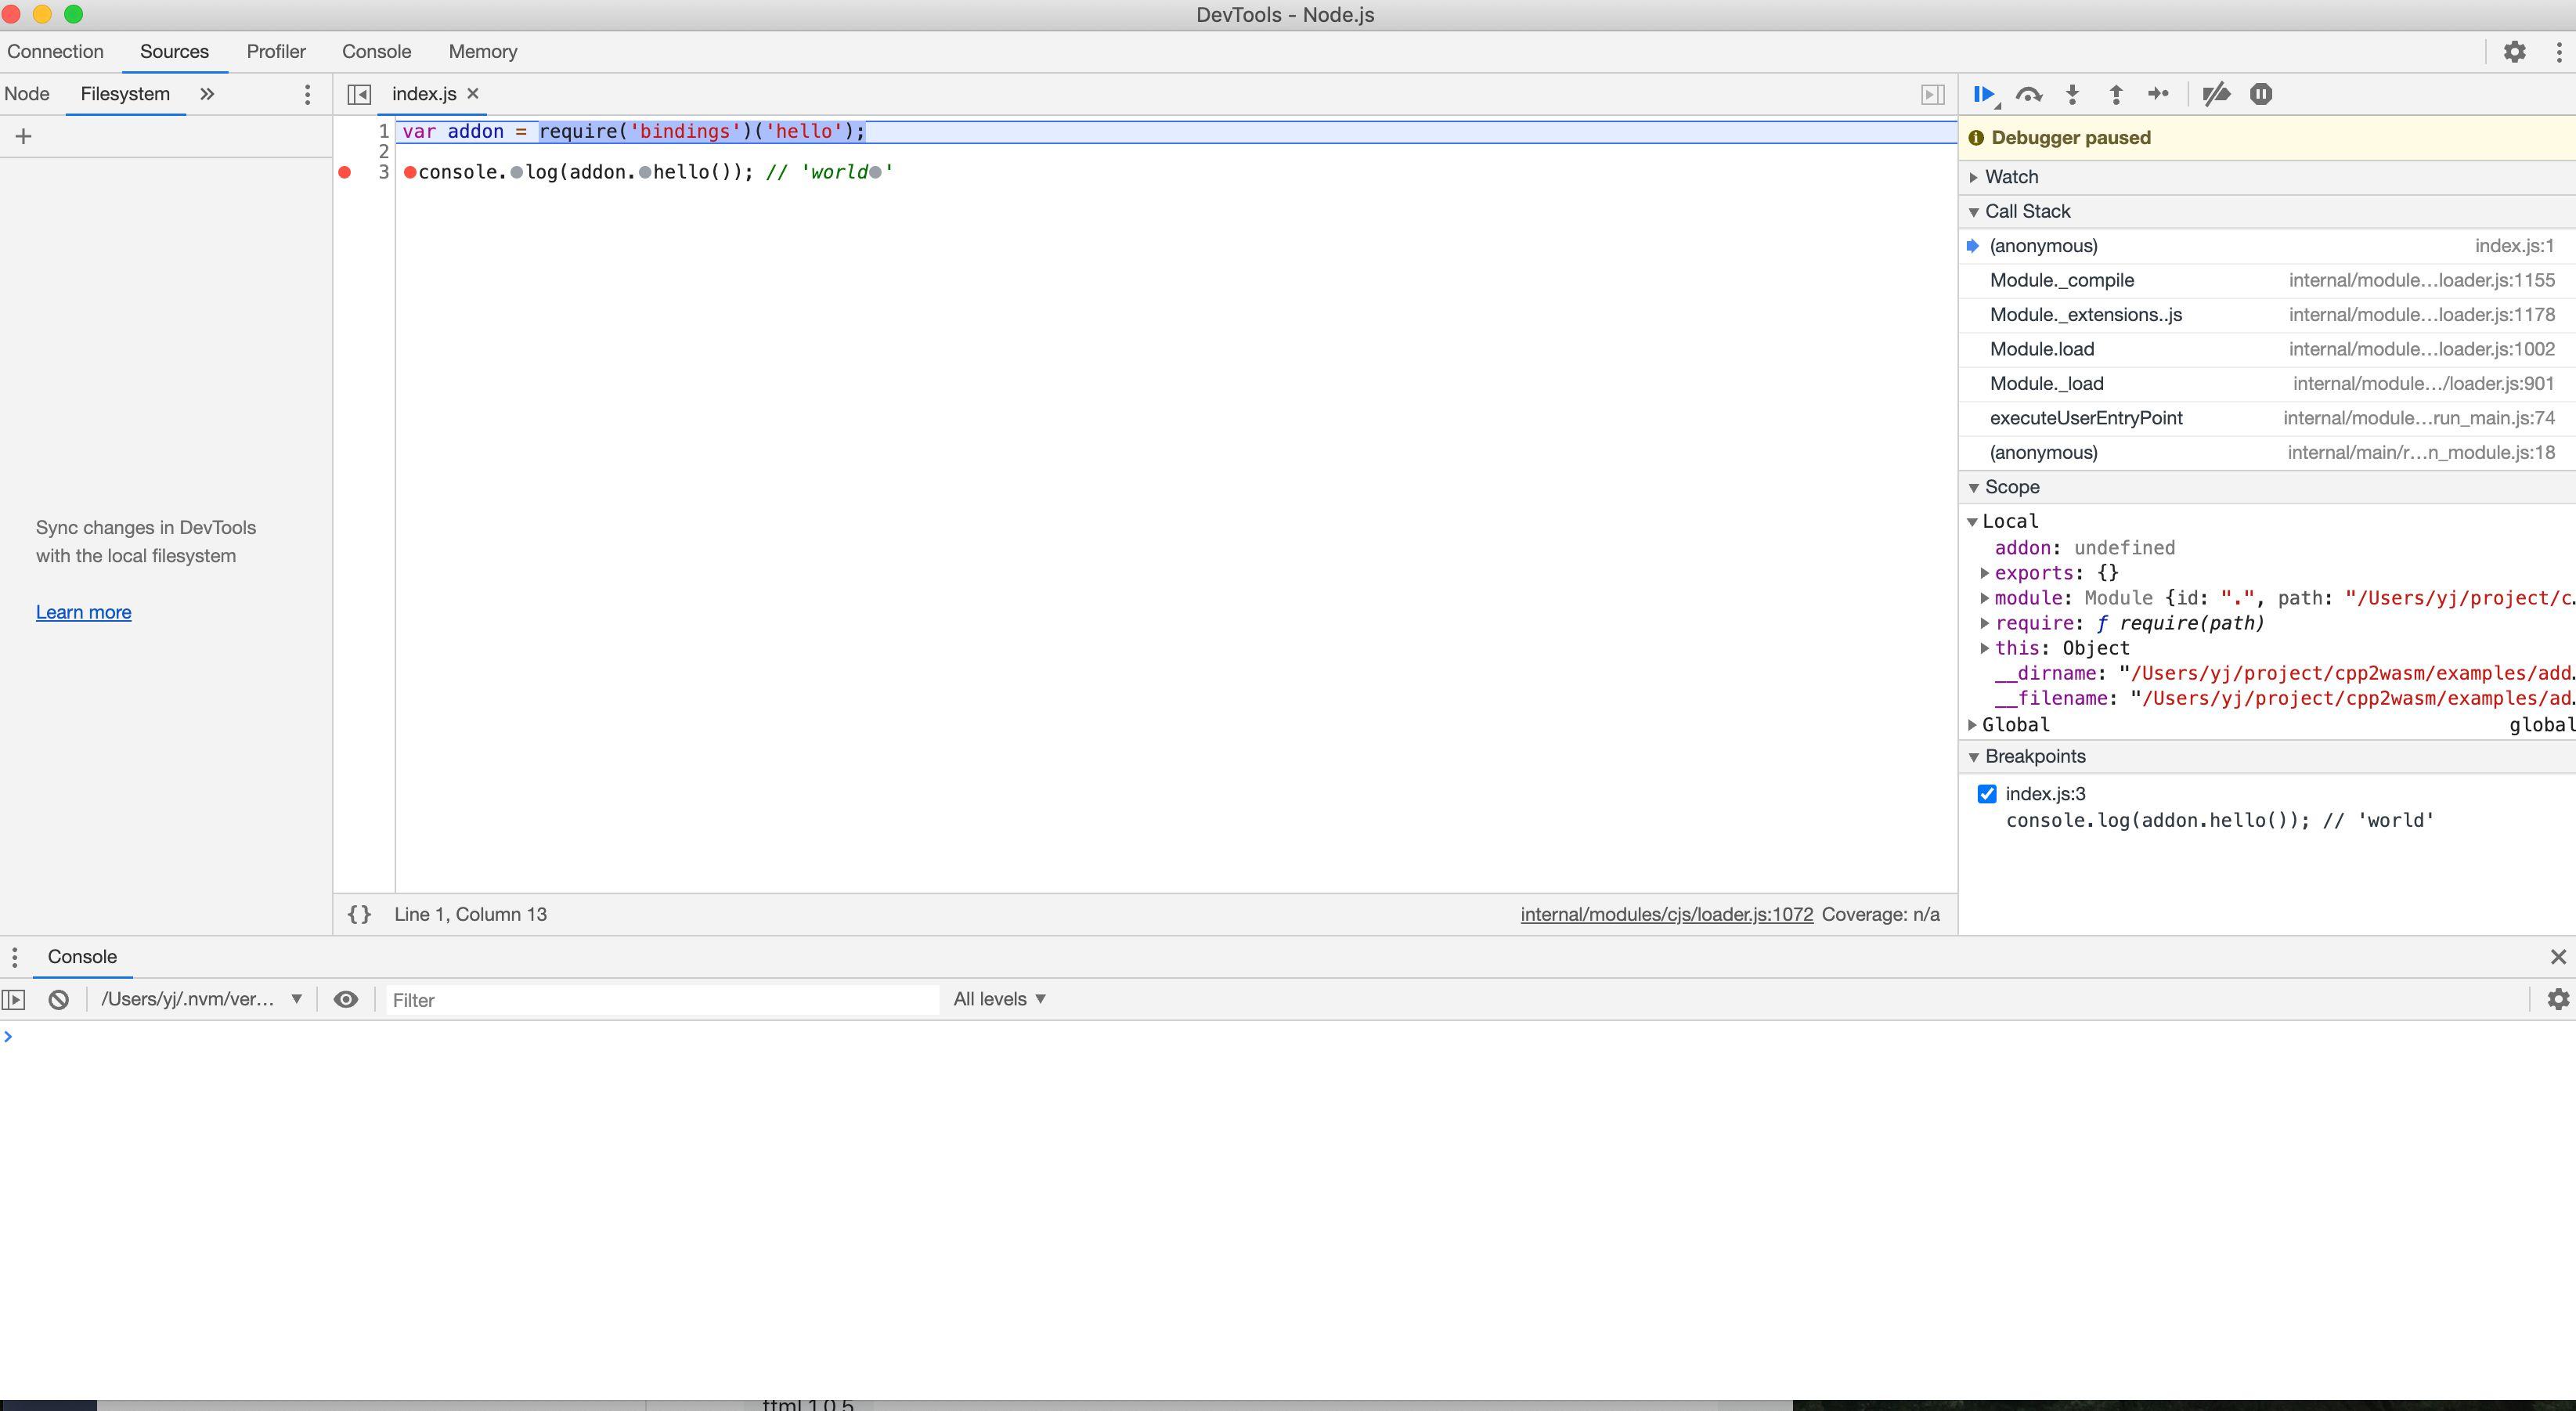Click the Resume/Continue execution button
This screenshot has width=2576, height=1411.
[x=1986, y=94]
